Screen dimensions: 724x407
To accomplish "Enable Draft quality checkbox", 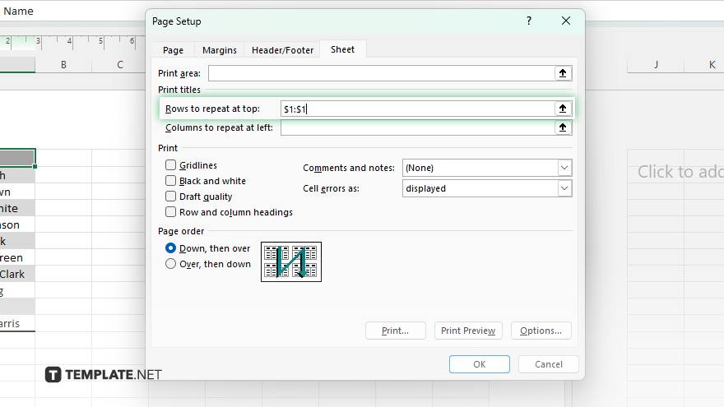I will 170,197.
